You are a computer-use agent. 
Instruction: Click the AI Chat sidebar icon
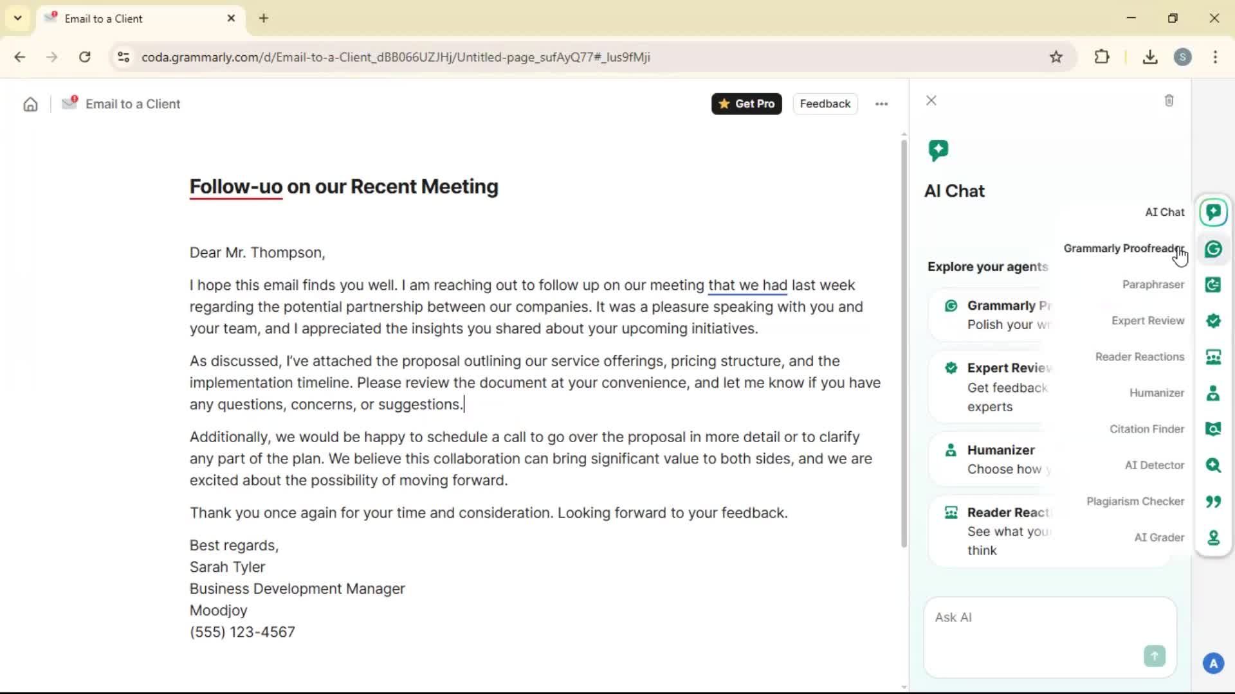[1213, 212]
